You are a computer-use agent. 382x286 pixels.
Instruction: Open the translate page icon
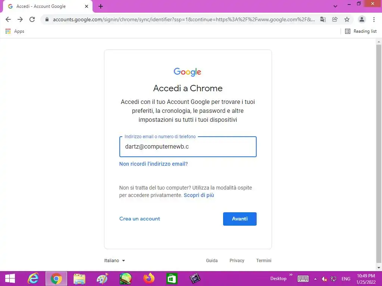(323, 19)
